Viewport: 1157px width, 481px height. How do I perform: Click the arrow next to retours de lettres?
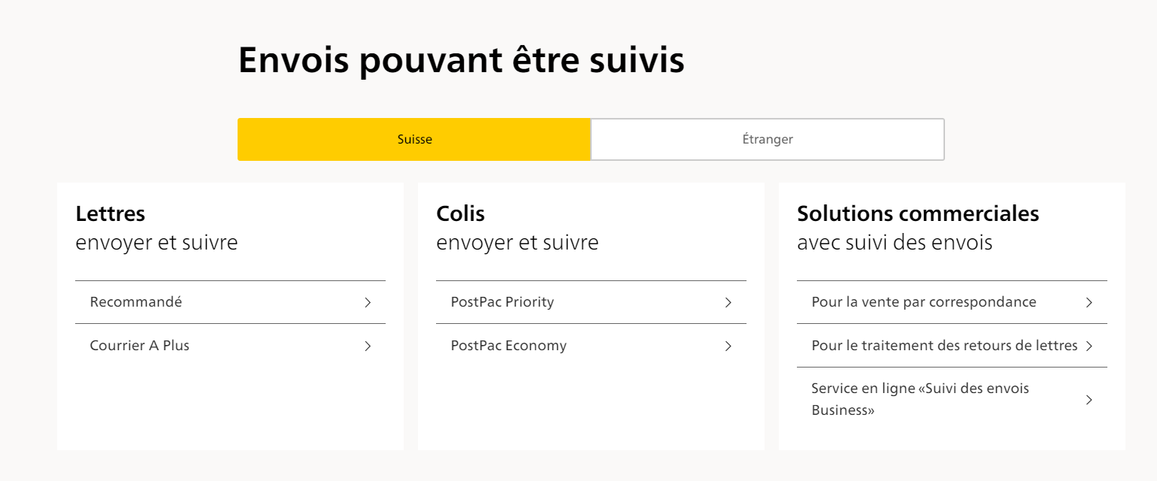(1089, 346)
